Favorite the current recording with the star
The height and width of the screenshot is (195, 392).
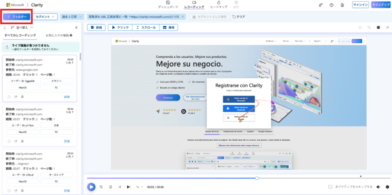[360, 27]
